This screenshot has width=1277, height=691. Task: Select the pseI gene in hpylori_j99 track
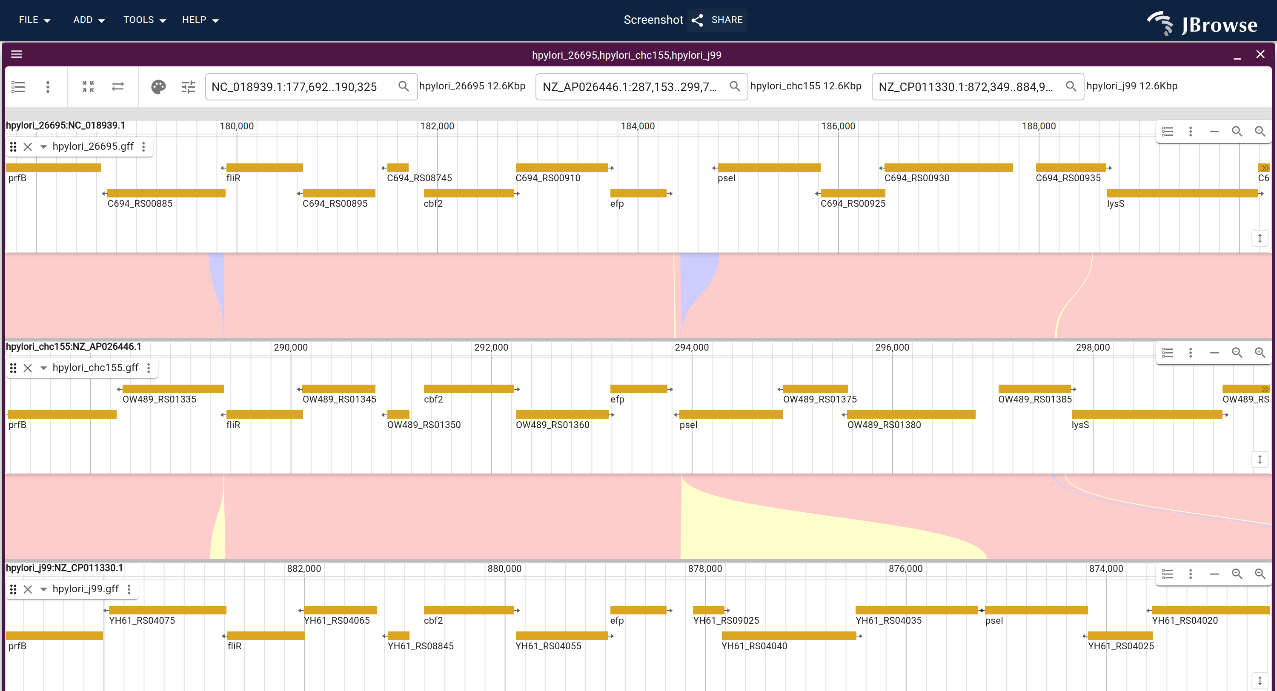[x=1036, y=610]
